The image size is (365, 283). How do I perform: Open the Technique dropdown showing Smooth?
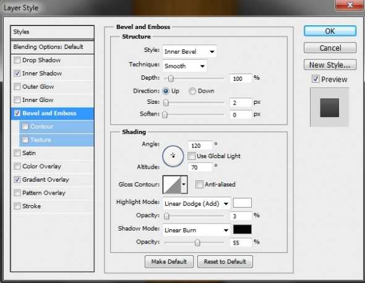(184, 66)
